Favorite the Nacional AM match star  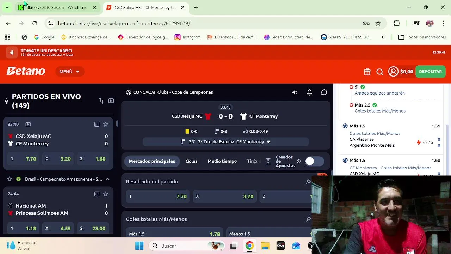[105, 194]
